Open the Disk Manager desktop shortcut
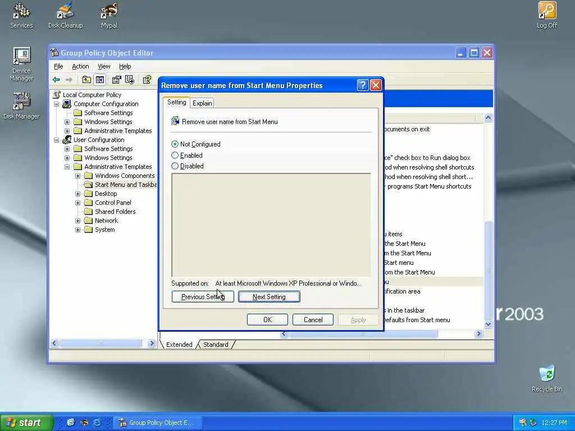This screenshot has width=575, height=431. tap(21, 106)
